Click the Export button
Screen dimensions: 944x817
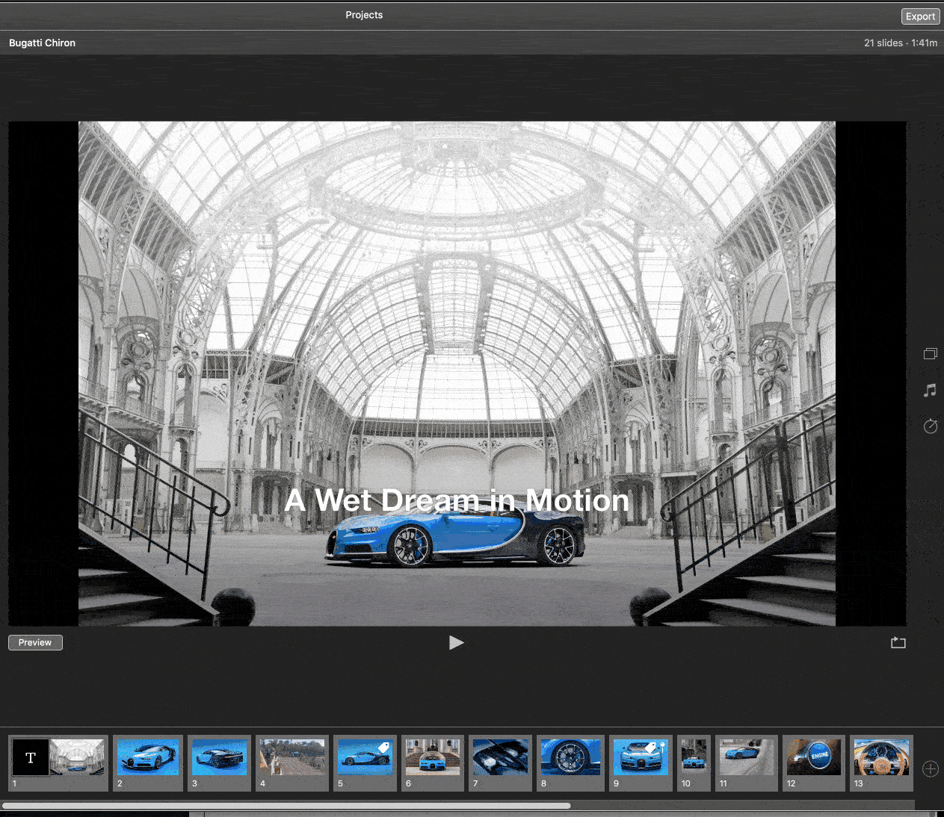920,16
